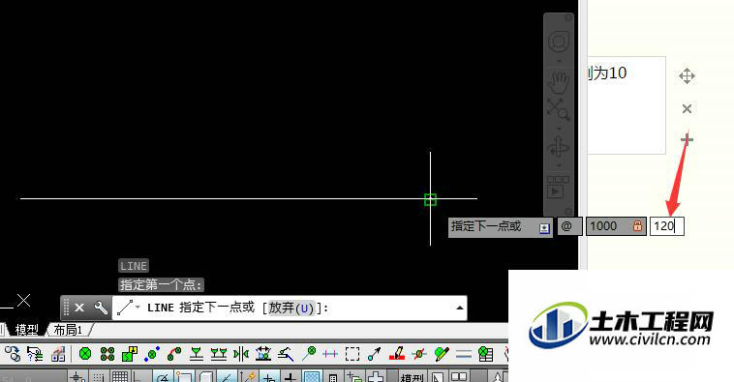
Task: Click the green mirror arrows icon
Action: tap(240, 354)
